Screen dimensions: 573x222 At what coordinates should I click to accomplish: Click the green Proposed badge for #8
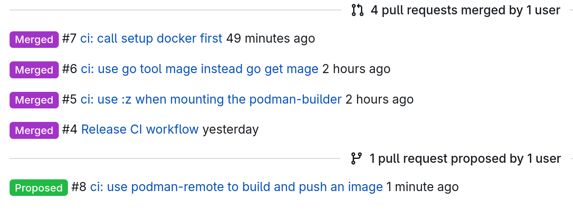(39, 188)
